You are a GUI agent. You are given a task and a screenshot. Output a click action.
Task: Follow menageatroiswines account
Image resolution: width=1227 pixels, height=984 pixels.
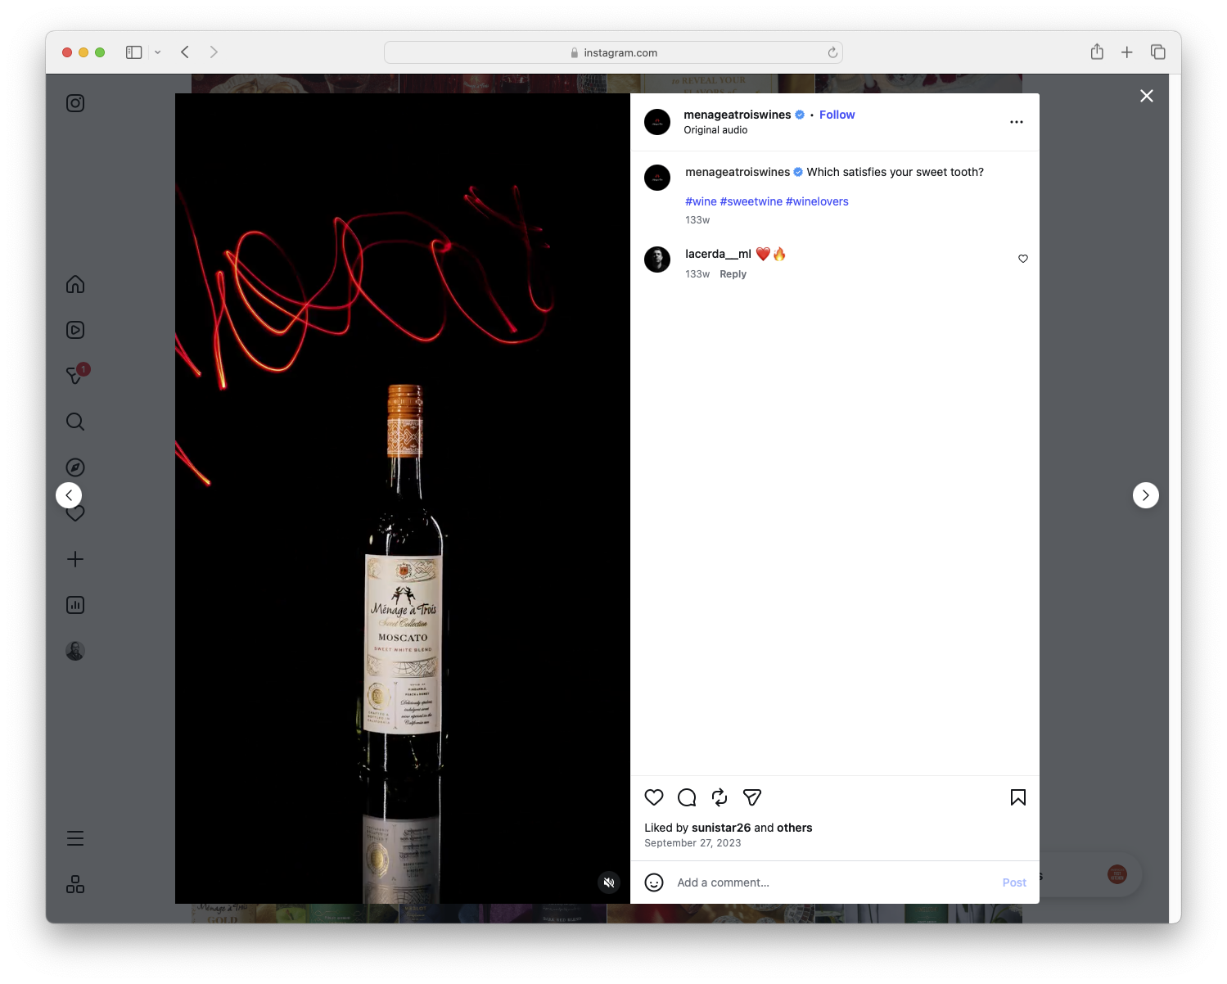[x=837, y=115]
